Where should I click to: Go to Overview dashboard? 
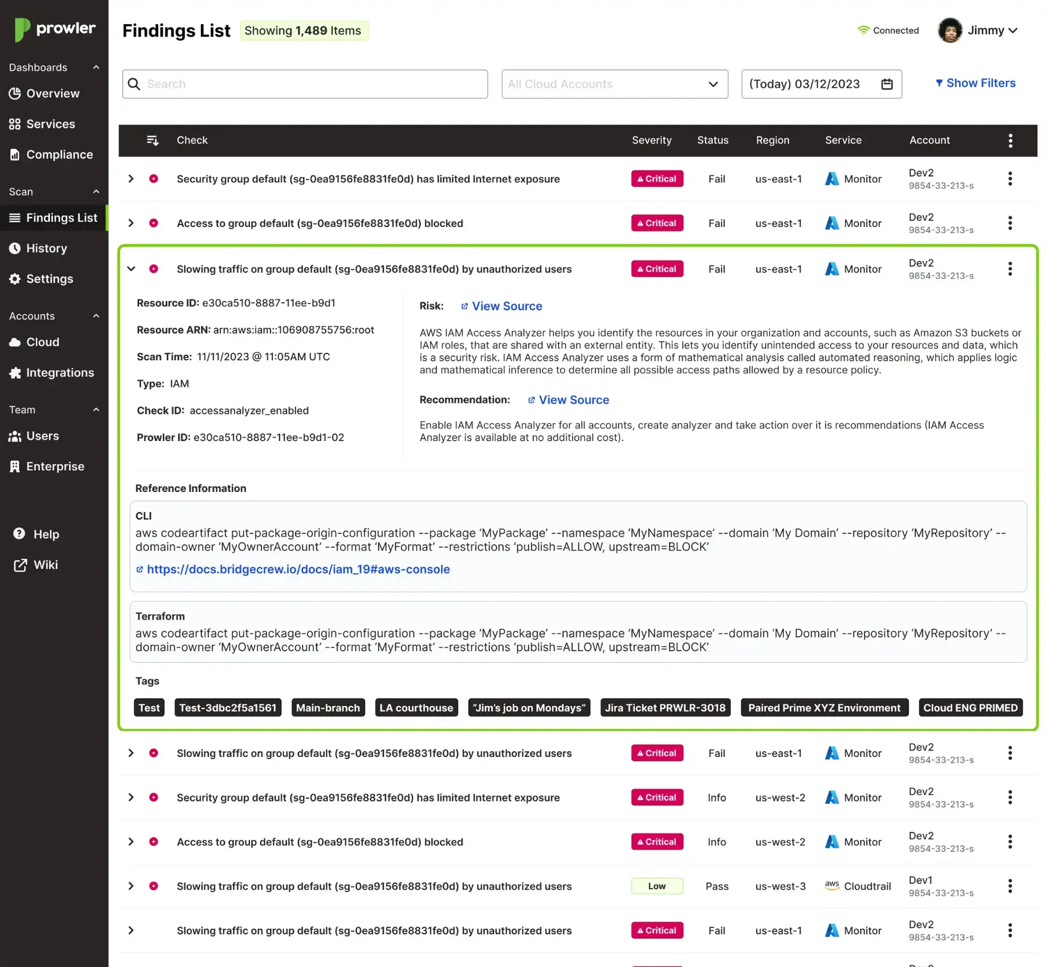click(44, 94)
